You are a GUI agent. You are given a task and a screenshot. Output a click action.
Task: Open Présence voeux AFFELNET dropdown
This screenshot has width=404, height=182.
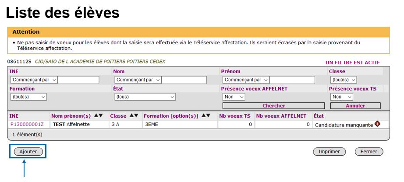[234, 97]
